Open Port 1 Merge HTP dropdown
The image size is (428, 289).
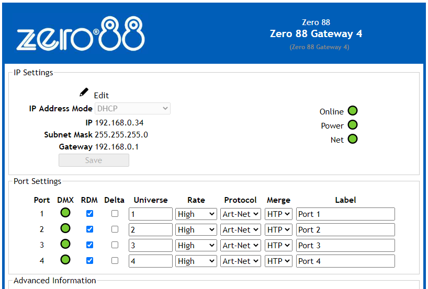tap(278, 214)
